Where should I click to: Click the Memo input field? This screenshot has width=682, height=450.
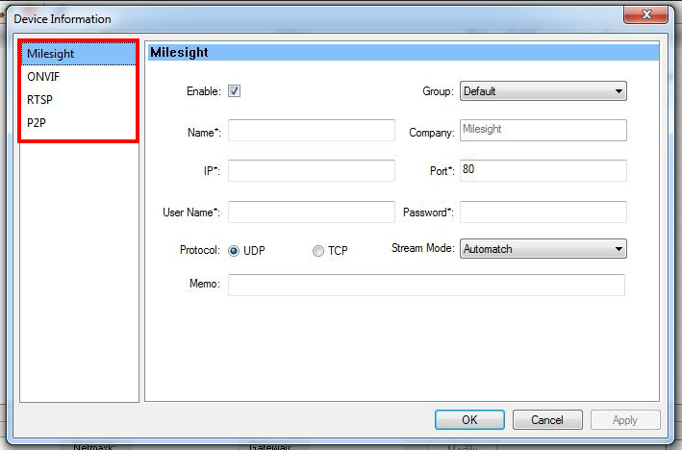426,285
